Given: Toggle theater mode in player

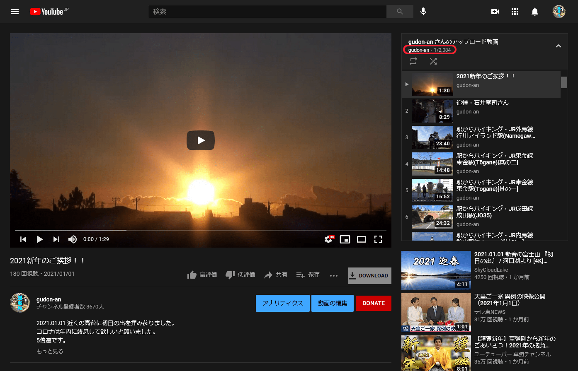Looking at the screenshot, I should [x=362, y=239].
